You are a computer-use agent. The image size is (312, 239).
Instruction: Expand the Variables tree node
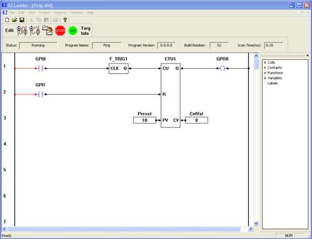265,78
